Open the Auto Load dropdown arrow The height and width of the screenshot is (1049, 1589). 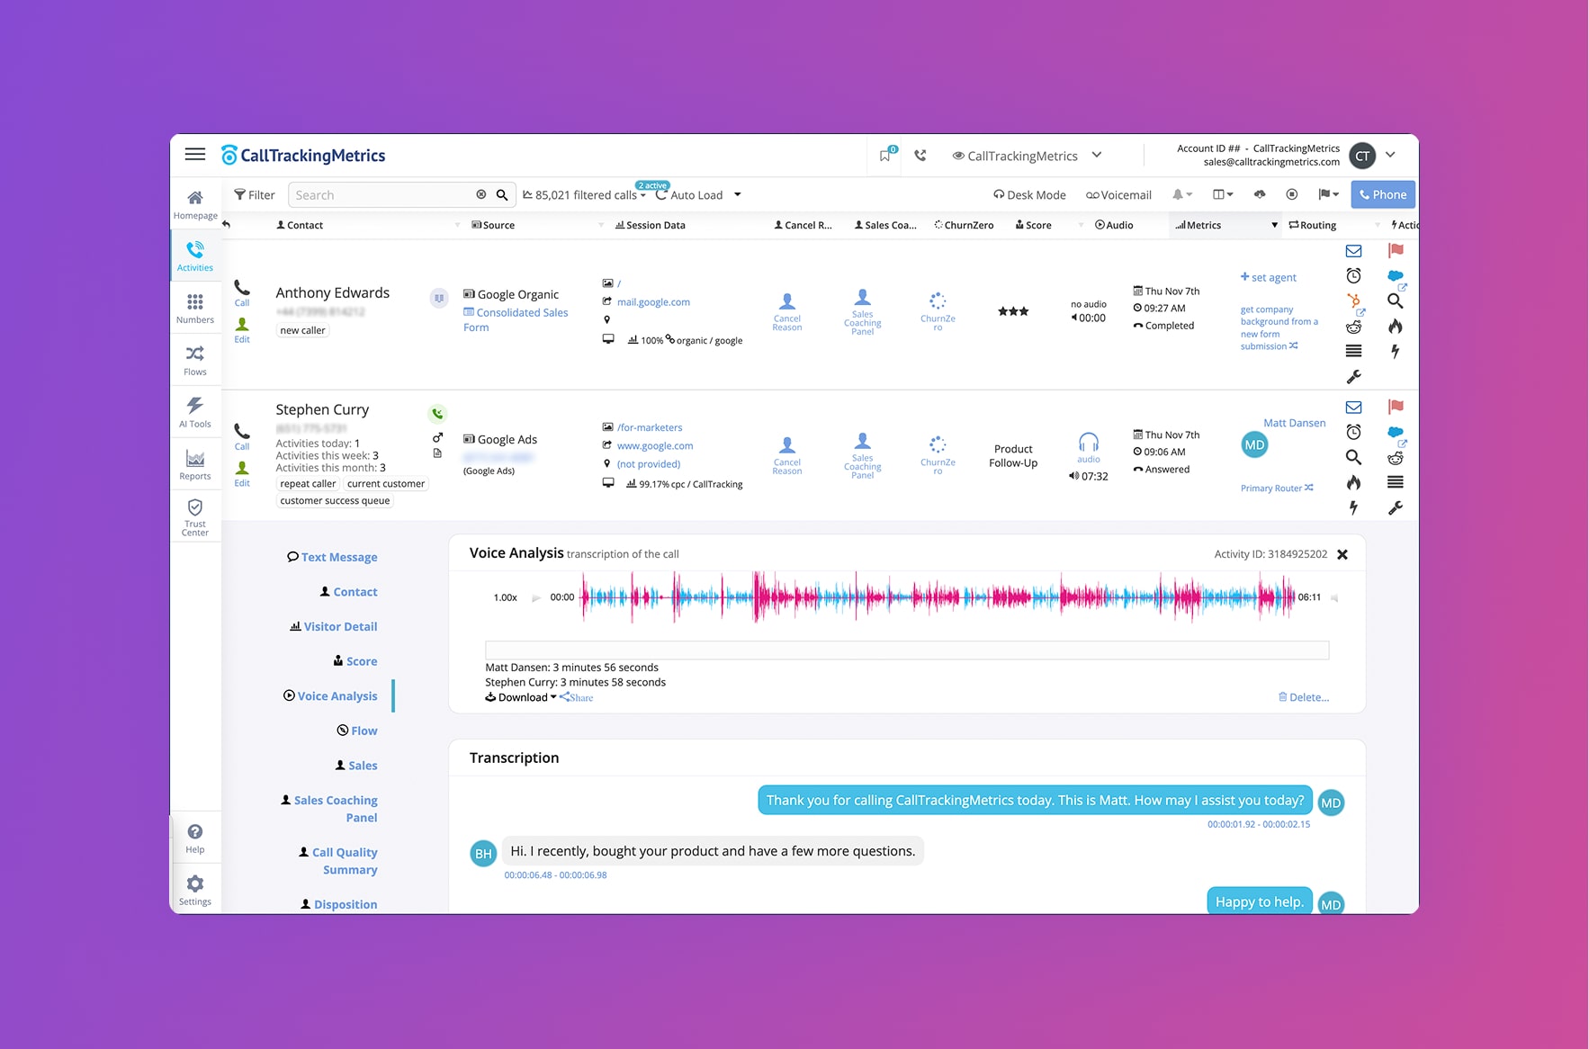point(738,194)
